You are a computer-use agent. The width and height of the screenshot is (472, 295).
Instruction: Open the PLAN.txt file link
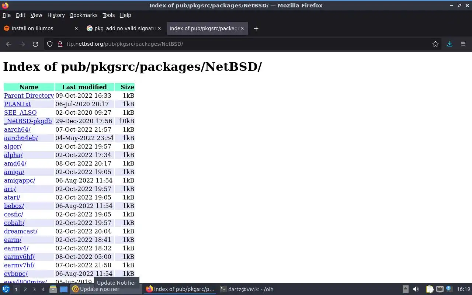pyautogui.click(x=17, y=104)
